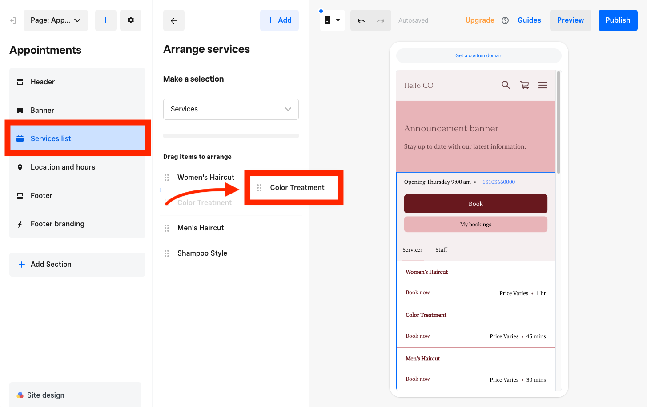Image resolution: width=647 pixels, height=407 pixels.
Task: Switch to the Staff tab in preview
Action: pyautogui.click(x=441, y=250)
